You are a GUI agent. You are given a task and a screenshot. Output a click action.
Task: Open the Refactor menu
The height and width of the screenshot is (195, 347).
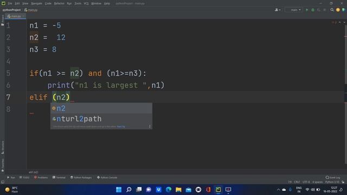coord(59,4)
